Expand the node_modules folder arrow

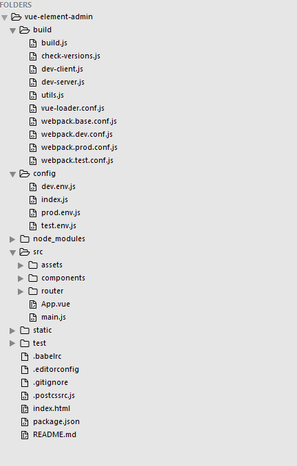12,239
